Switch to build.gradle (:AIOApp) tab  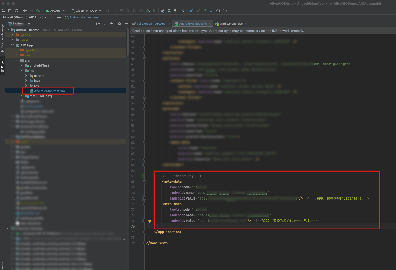pyautogui.click(x=151, y=24)
